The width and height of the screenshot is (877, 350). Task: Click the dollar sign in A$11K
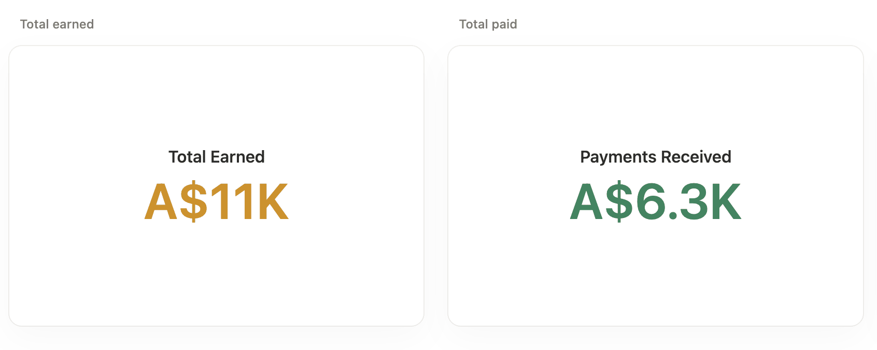point(193,202)
